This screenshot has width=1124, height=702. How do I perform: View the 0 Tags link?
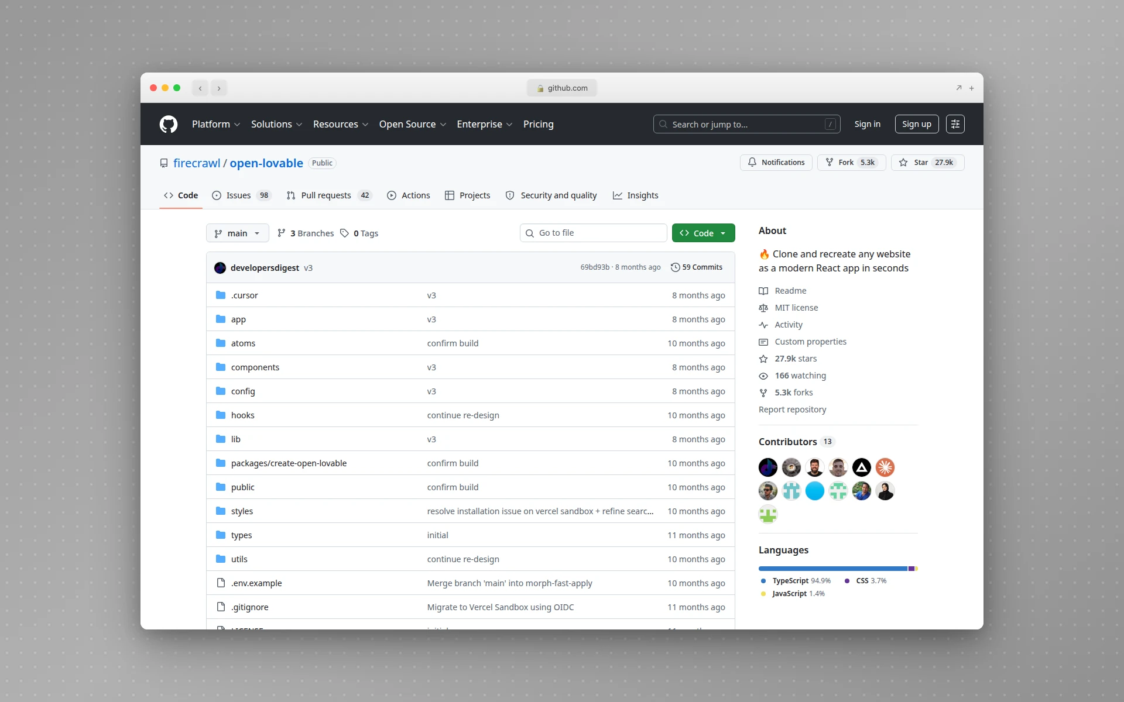click(359, 233)
